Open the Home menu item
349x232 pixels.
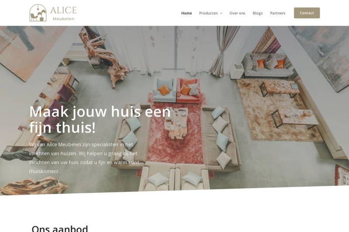187,13
